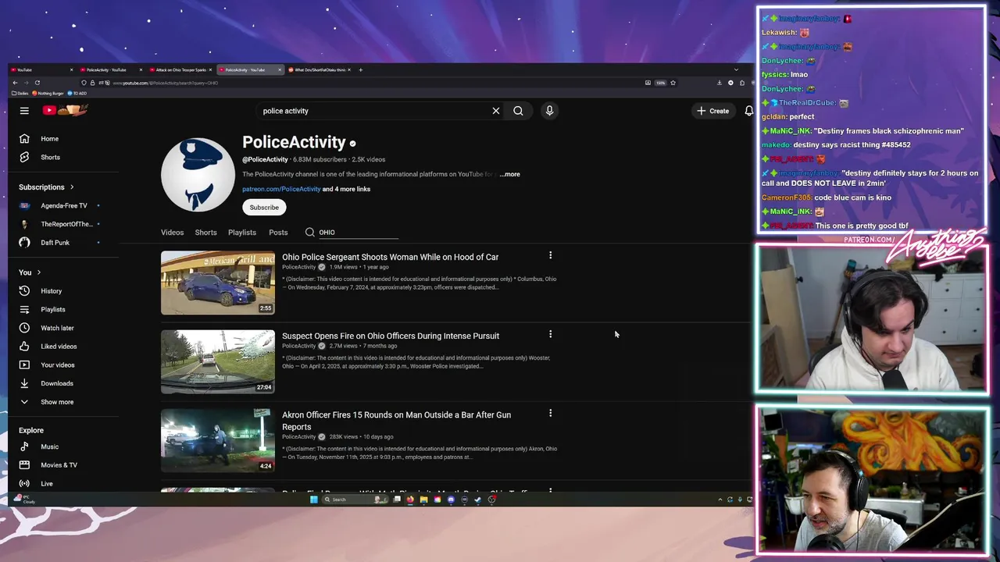Viewport: 1000px width, 562px height.
Task: Open patreon.com/PoliceActivity link
Action: tap(281, 189)
